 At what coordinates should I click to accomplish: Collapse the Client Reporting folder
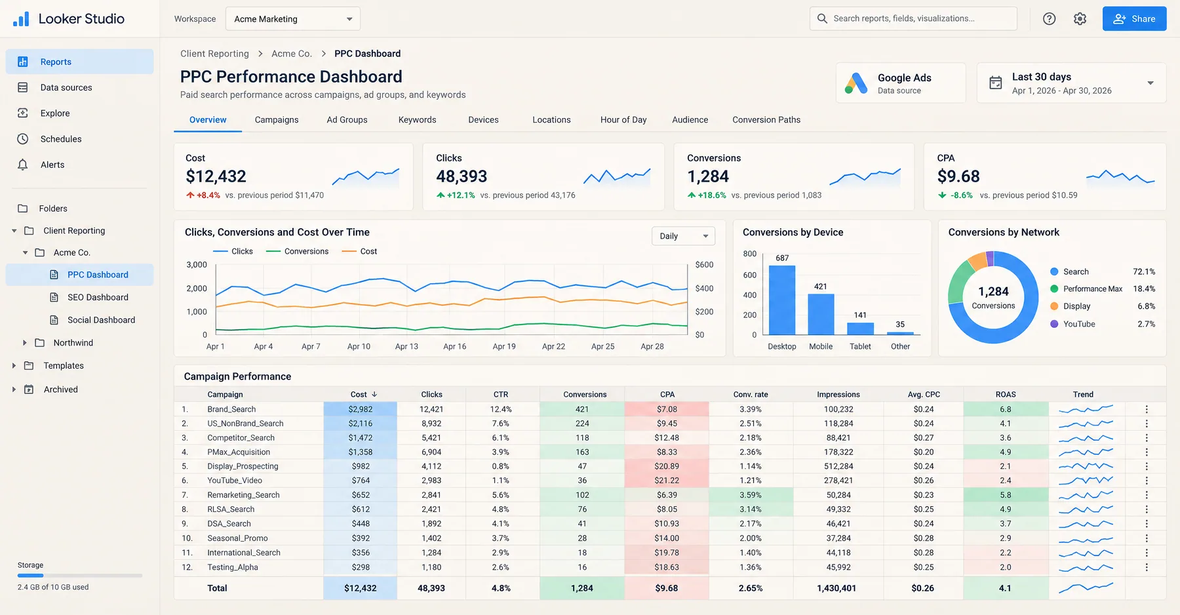coord(14,231)
